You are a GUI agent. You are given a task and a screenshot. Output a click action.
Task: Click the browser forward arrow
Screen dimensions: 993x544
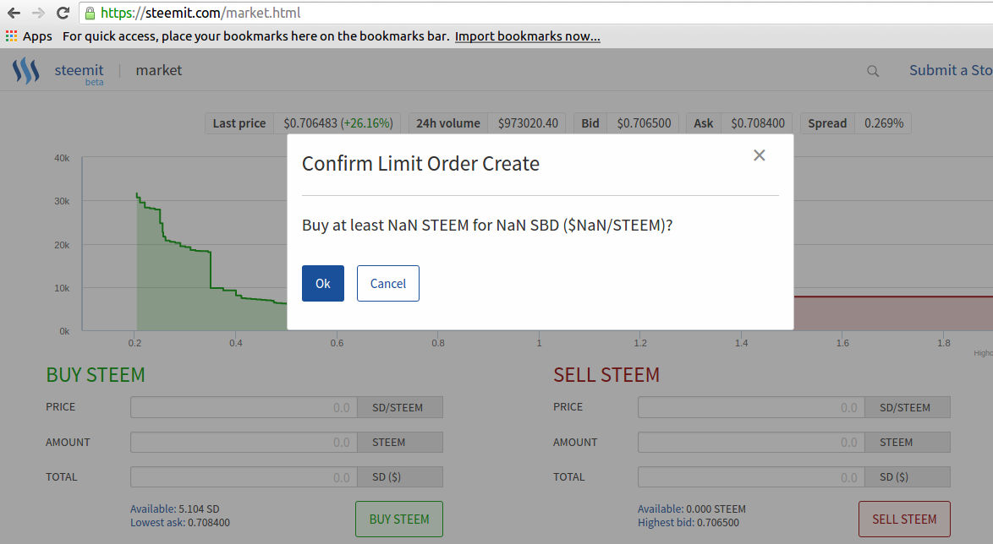(38, 13)
